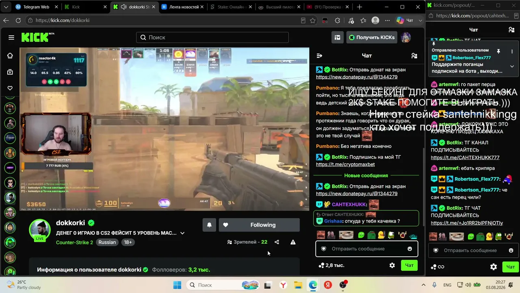Go to the Kick logo homepage
Image resolution: width=520 pixels, height=293 pixels.
coord(38,37)
